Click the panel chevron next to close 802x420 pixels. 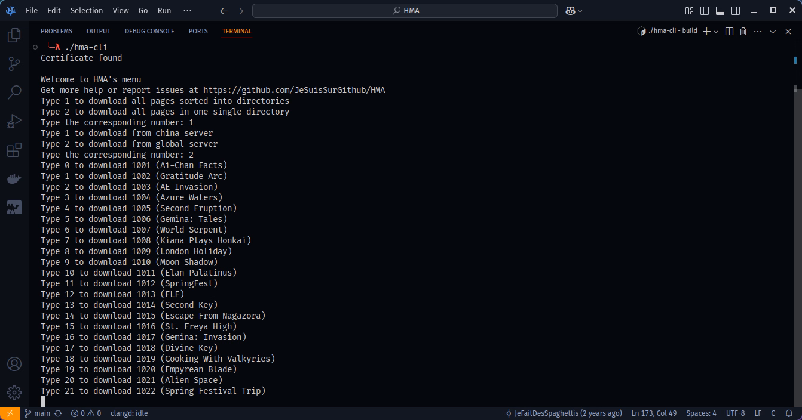773,31
